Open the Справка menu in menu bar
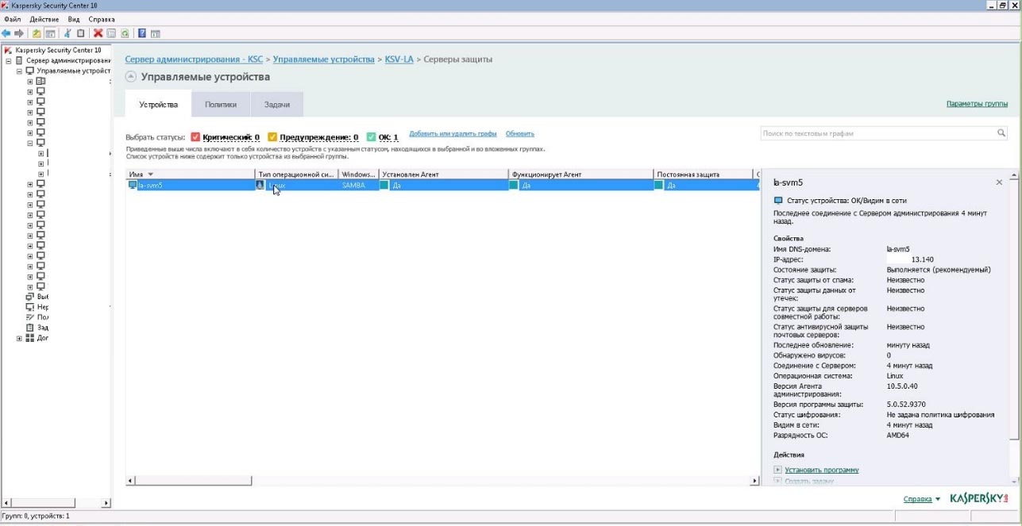 (102, 19)
